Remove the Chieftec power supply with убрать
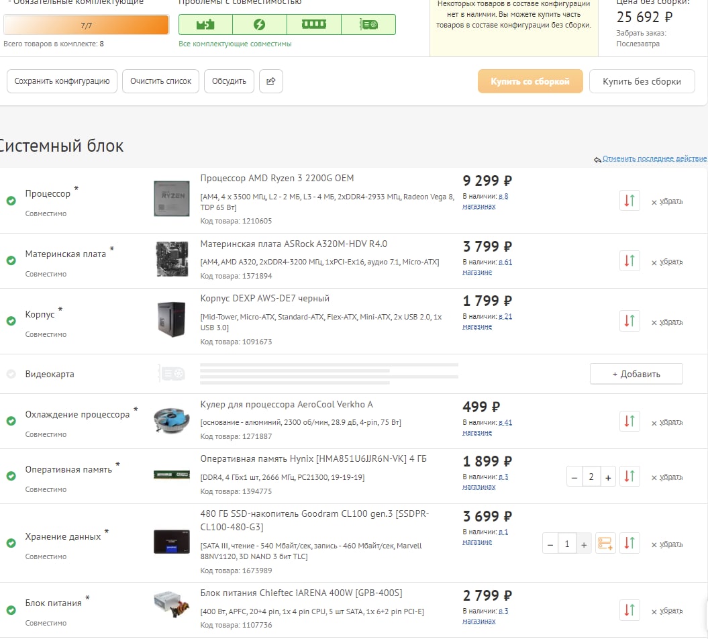This screenshot has width=708, height=639. [x=667, y=611]
